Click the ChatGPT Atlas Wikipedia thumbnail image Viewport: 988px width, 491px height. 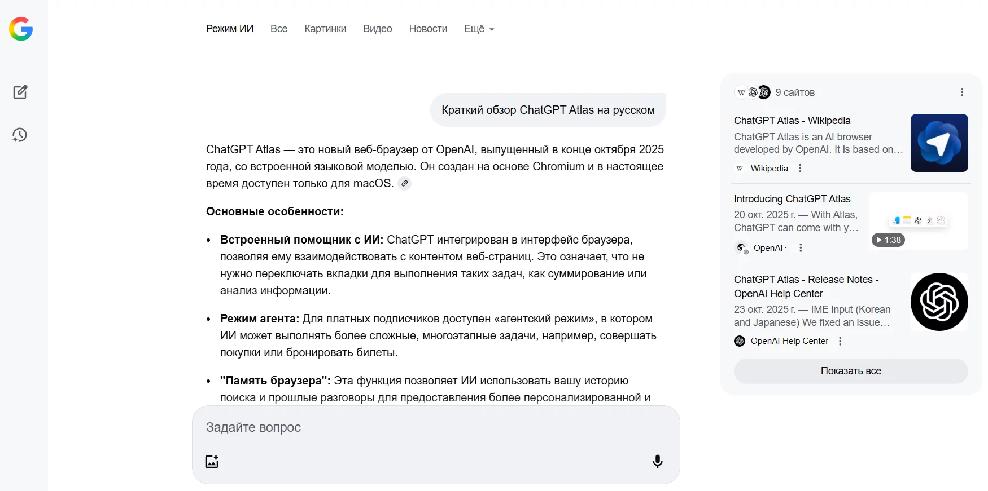pos(939,143)
